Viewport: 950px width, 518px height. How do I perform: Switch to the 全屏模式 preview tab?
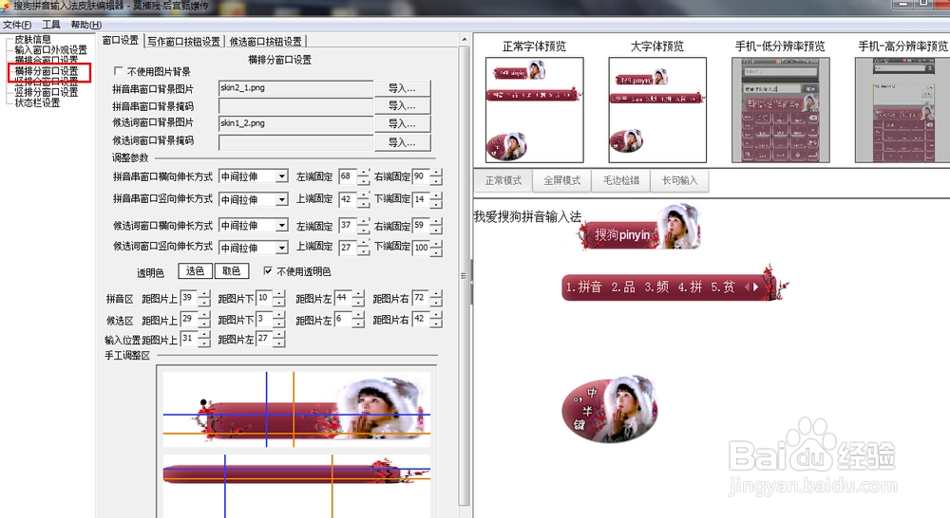click(x=562, y=180)
